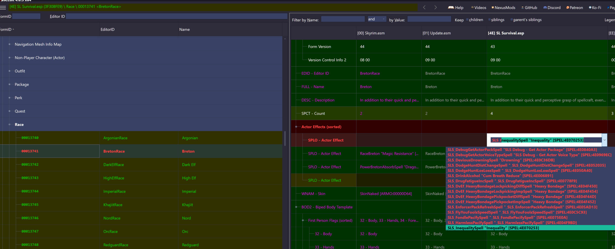Select _SLS_DrinkAlcohol option
The height and width of the screenshot is (249, 615).
click(530, 176)
